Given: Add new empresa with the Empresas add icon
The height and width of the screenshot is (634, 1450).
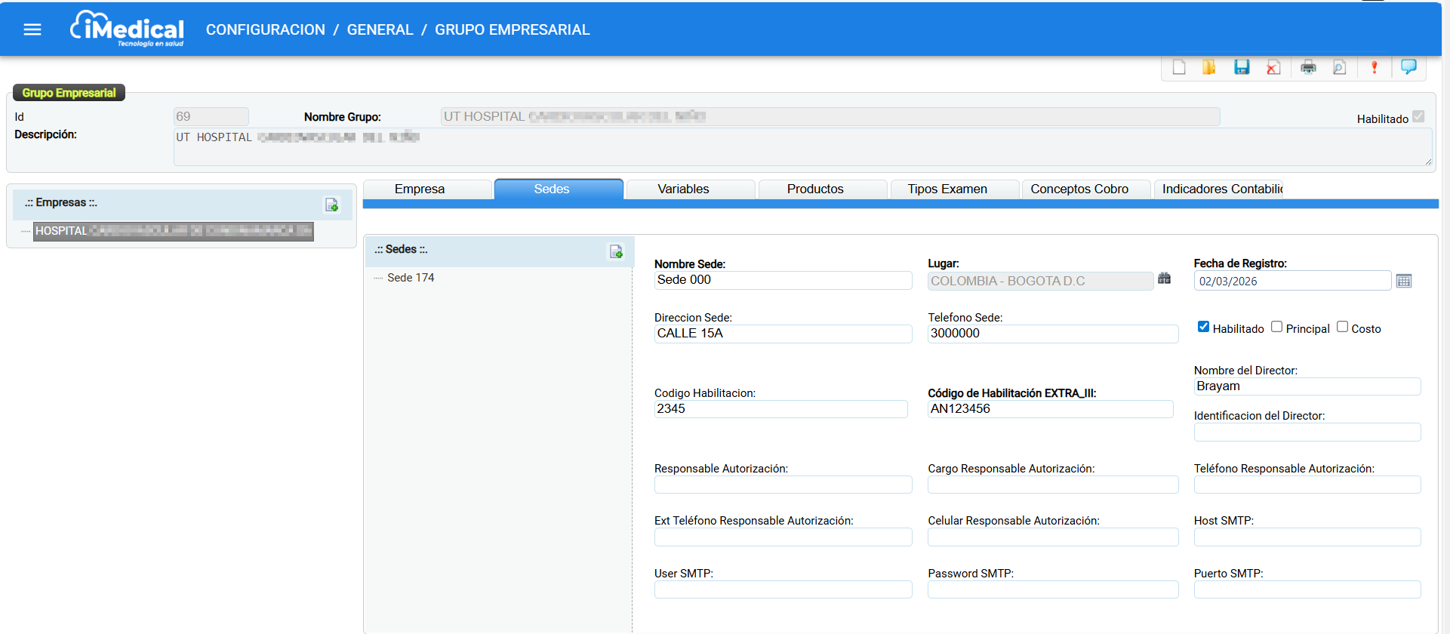Looking at the screenshot, I should (331, 205).
